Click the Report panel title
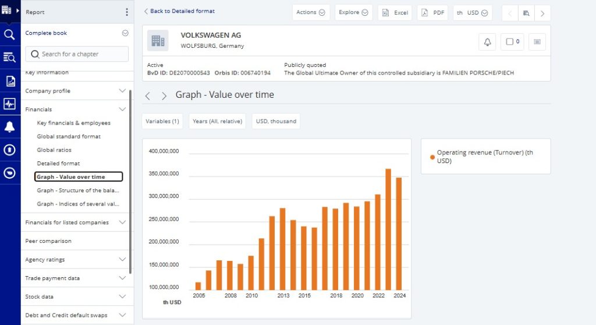Image resolution: width=596 pixels, height=325 pixels. point(35,12)
